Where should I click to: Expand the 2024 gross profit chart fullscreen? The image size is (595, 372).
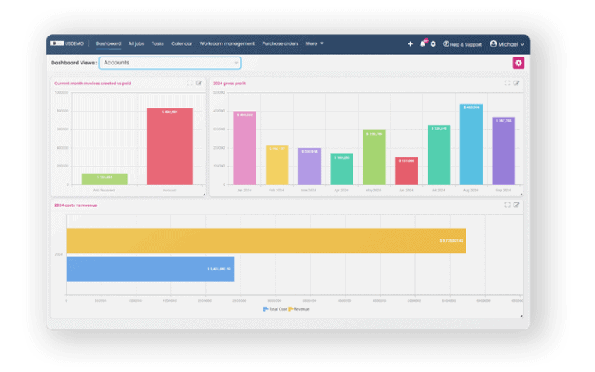(507, 83)
